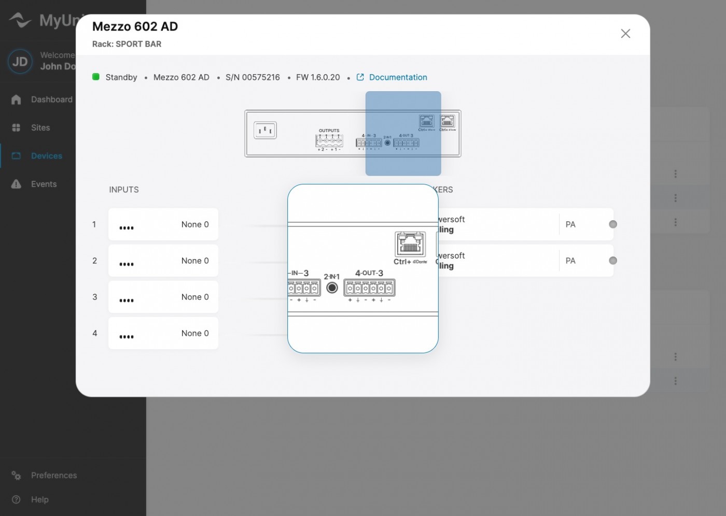The image size is (726, 516).
Task: Select input 2 None 0 card
Action: coord(163,261)
